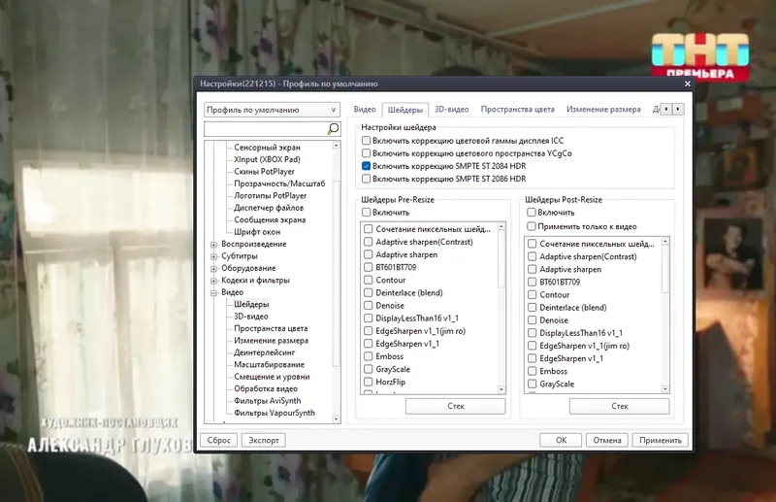
Task: Switch to the Видео tab
Action: point(365,110)
